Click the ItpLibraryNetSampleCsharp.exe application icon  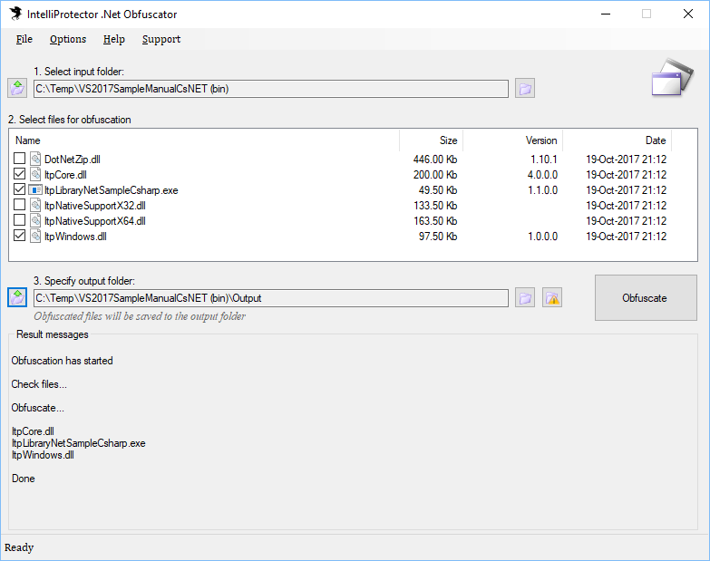pyautogui.click(x=35, y=189)
